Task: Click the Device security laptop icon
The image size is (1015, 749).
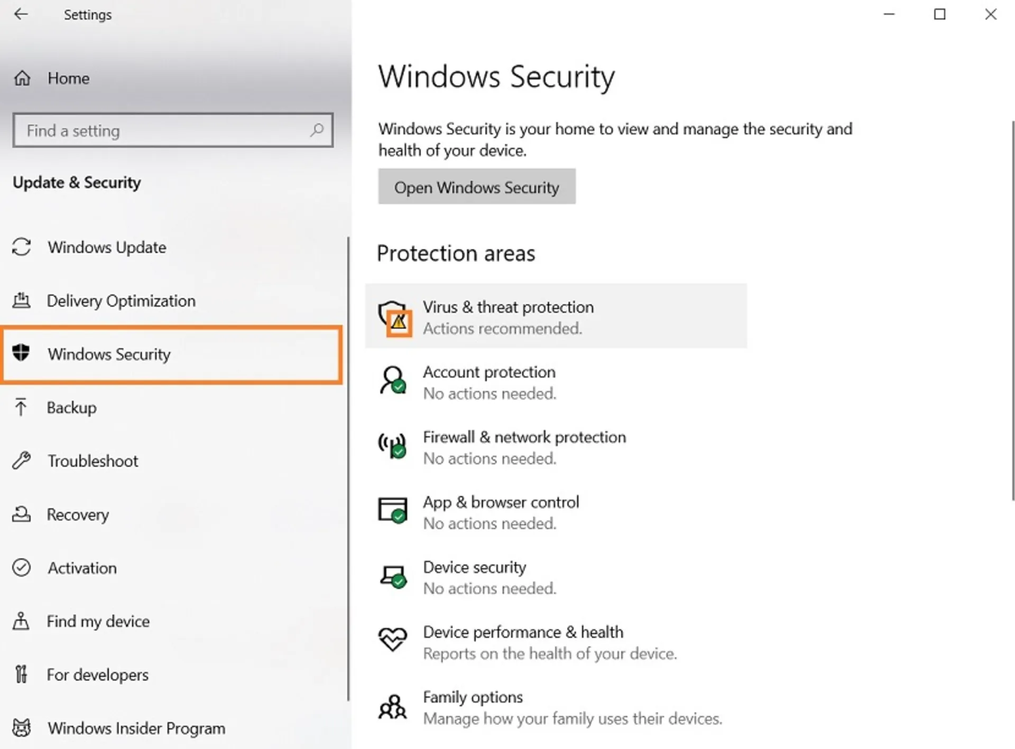Action: click(x=393, y=576)
